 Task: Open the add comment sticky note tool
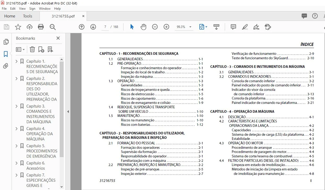coord(233,27)
